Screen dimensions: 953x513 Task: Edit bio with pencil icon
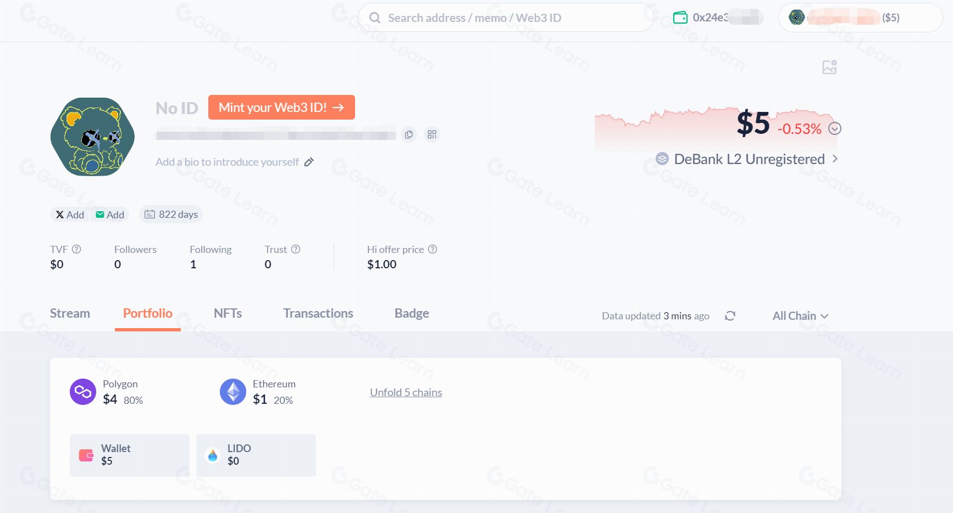[x=309, y=162]
